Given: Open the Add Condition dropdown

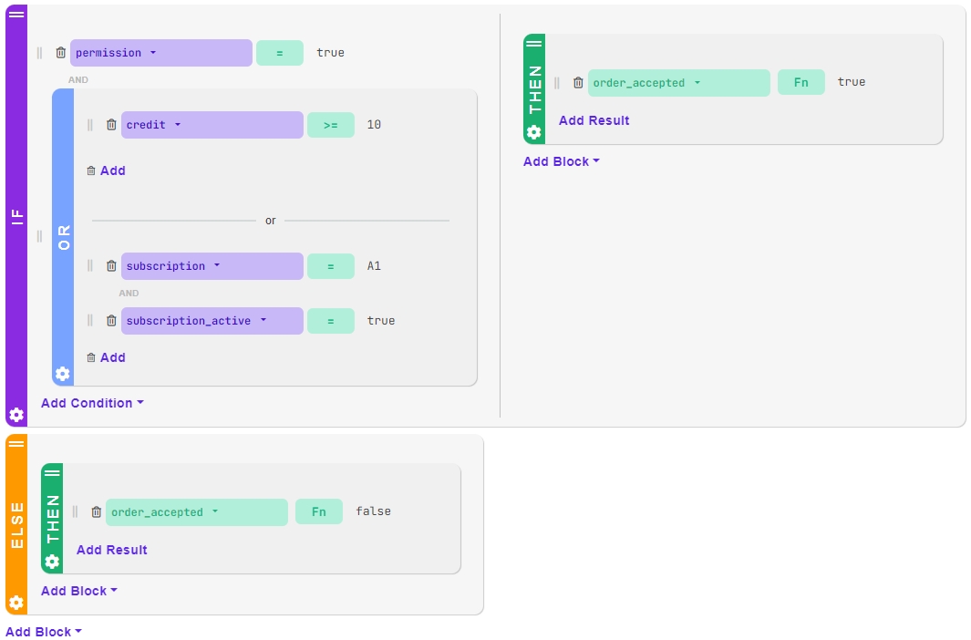Looking at the screenshot, I should point(92,403).
